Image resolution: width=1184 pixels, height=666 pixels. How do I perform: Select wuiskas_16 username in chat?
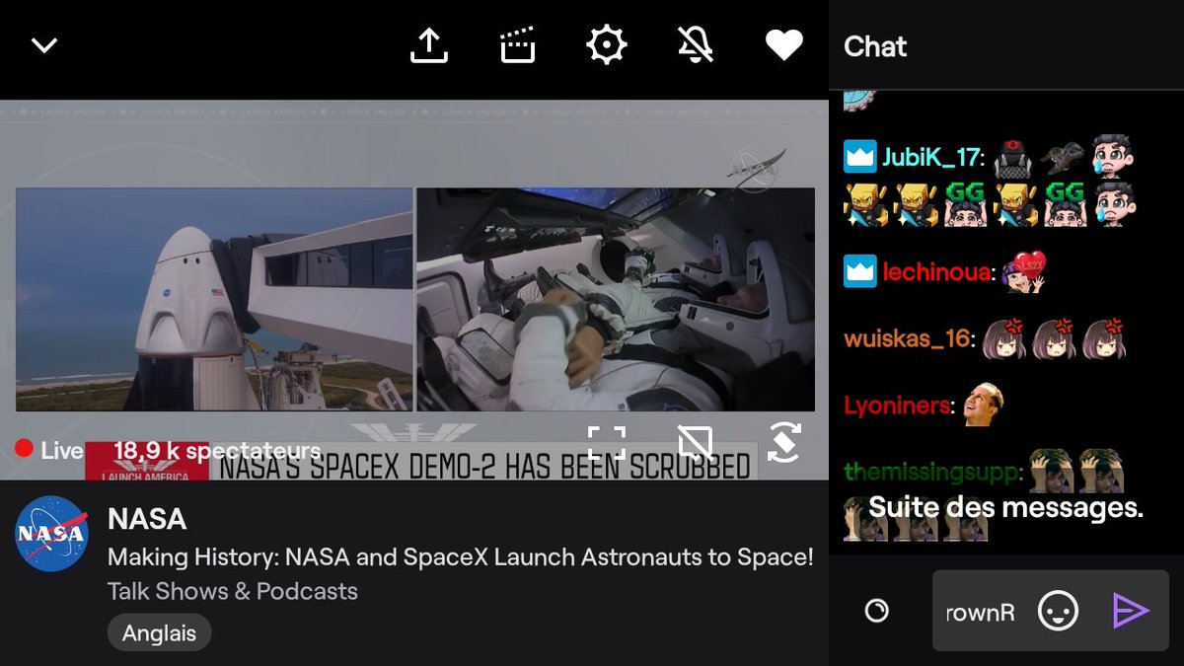[907, 339]
